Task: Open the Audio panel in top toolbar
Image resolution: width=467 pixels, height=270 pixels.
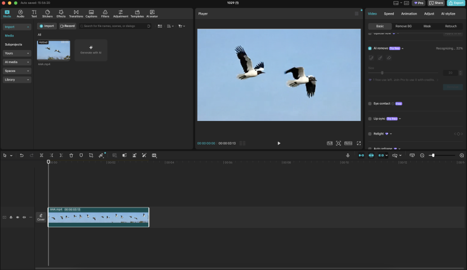Action: click(20, 13)
